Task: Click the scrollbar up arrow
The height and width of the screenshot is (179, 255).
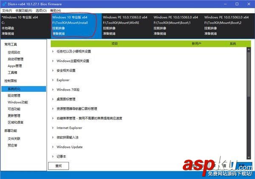Action: tap(249, 49)
